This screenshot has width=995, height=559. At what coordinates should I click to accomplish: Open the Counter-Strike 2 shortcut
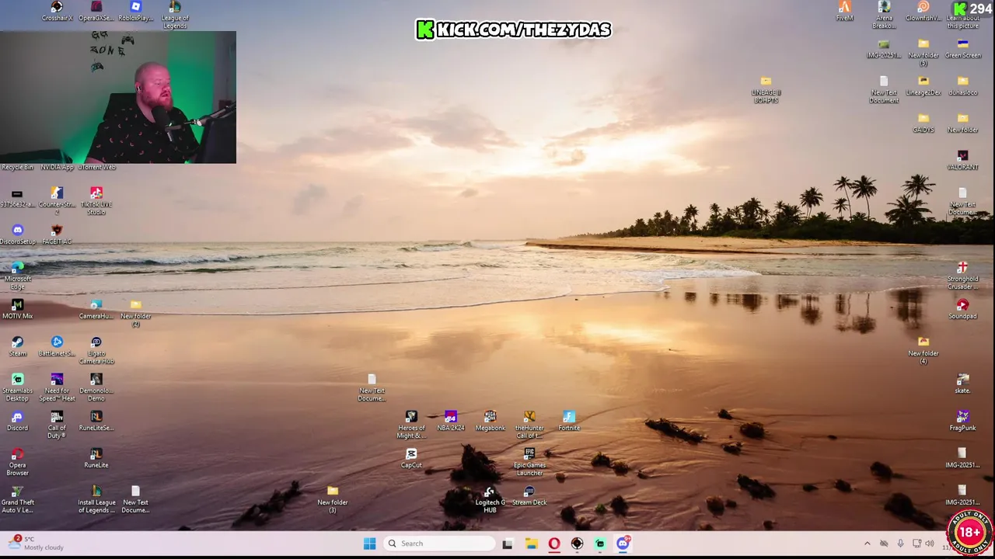[57, 200]
